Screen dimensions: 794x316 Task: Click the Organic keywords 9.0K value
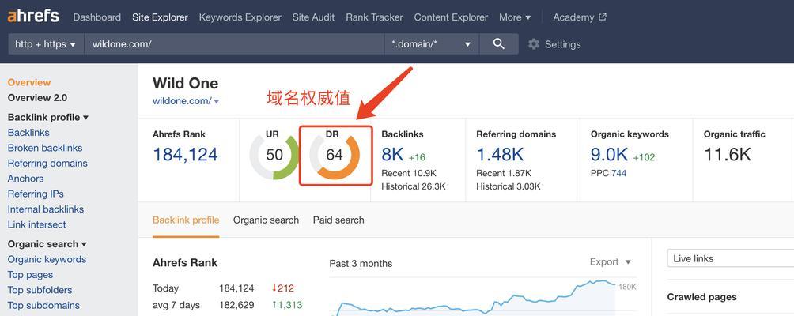point(609,155)
